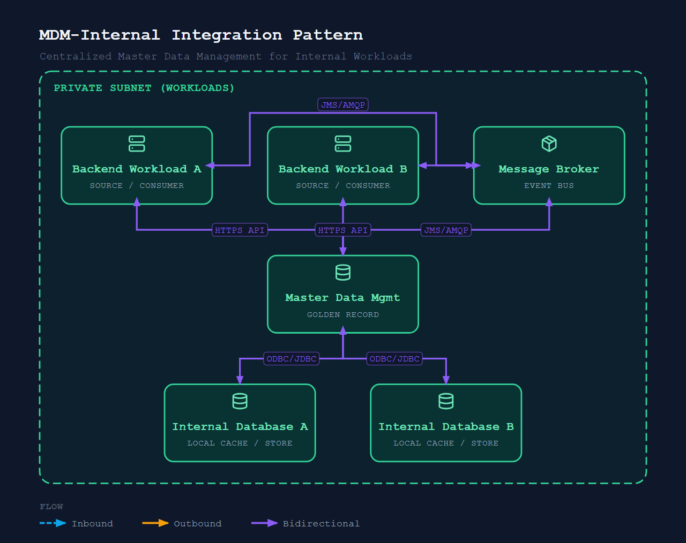Screen dimensions: 686x543
Task: Click the Centralized Master Data Management subtitle
Action: (226, 56)
